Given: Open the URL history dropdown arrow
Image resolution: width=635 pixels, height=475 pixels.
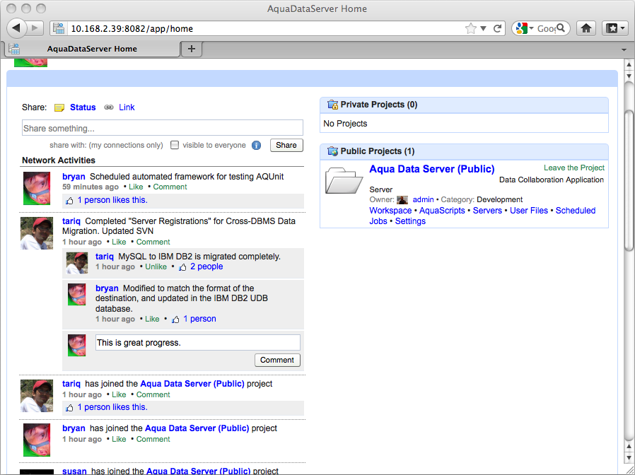Looking at the screenshot, I should point(483,28).
